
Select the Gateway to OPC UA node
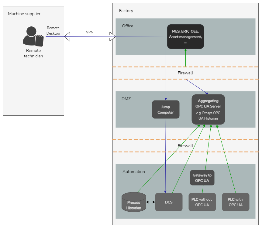(x=202, y=178)
